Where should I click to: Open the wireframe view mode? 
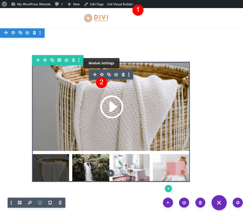[20, 203]
